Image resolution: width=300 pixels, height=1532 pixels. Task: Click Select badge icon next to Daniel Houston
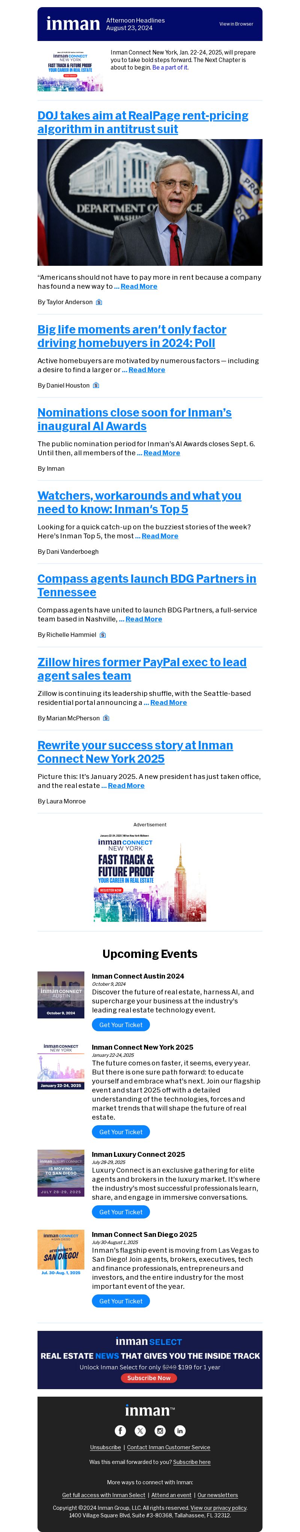(x=96, y=385)
